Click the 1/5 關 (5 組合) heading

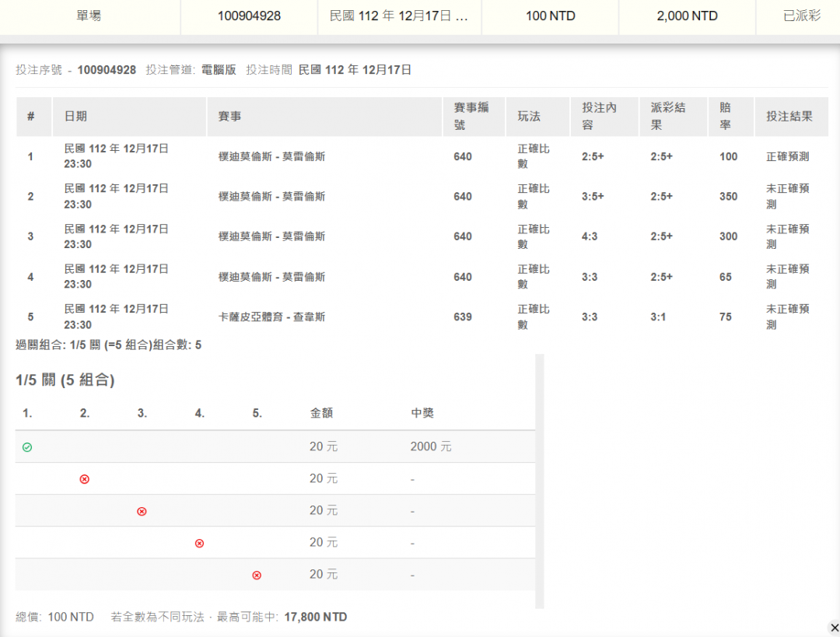click(65, 380)
